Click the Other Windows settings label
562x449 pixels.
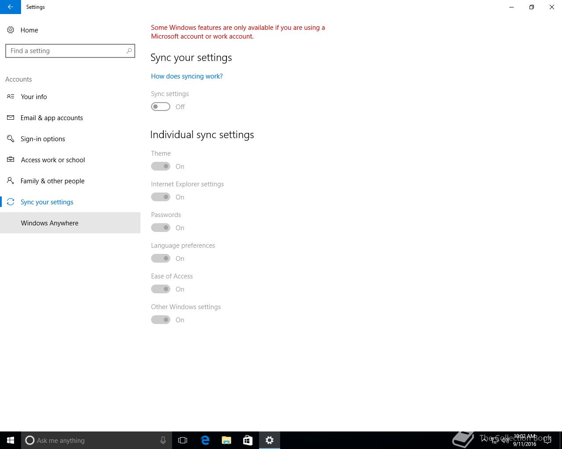click(186, 307)
